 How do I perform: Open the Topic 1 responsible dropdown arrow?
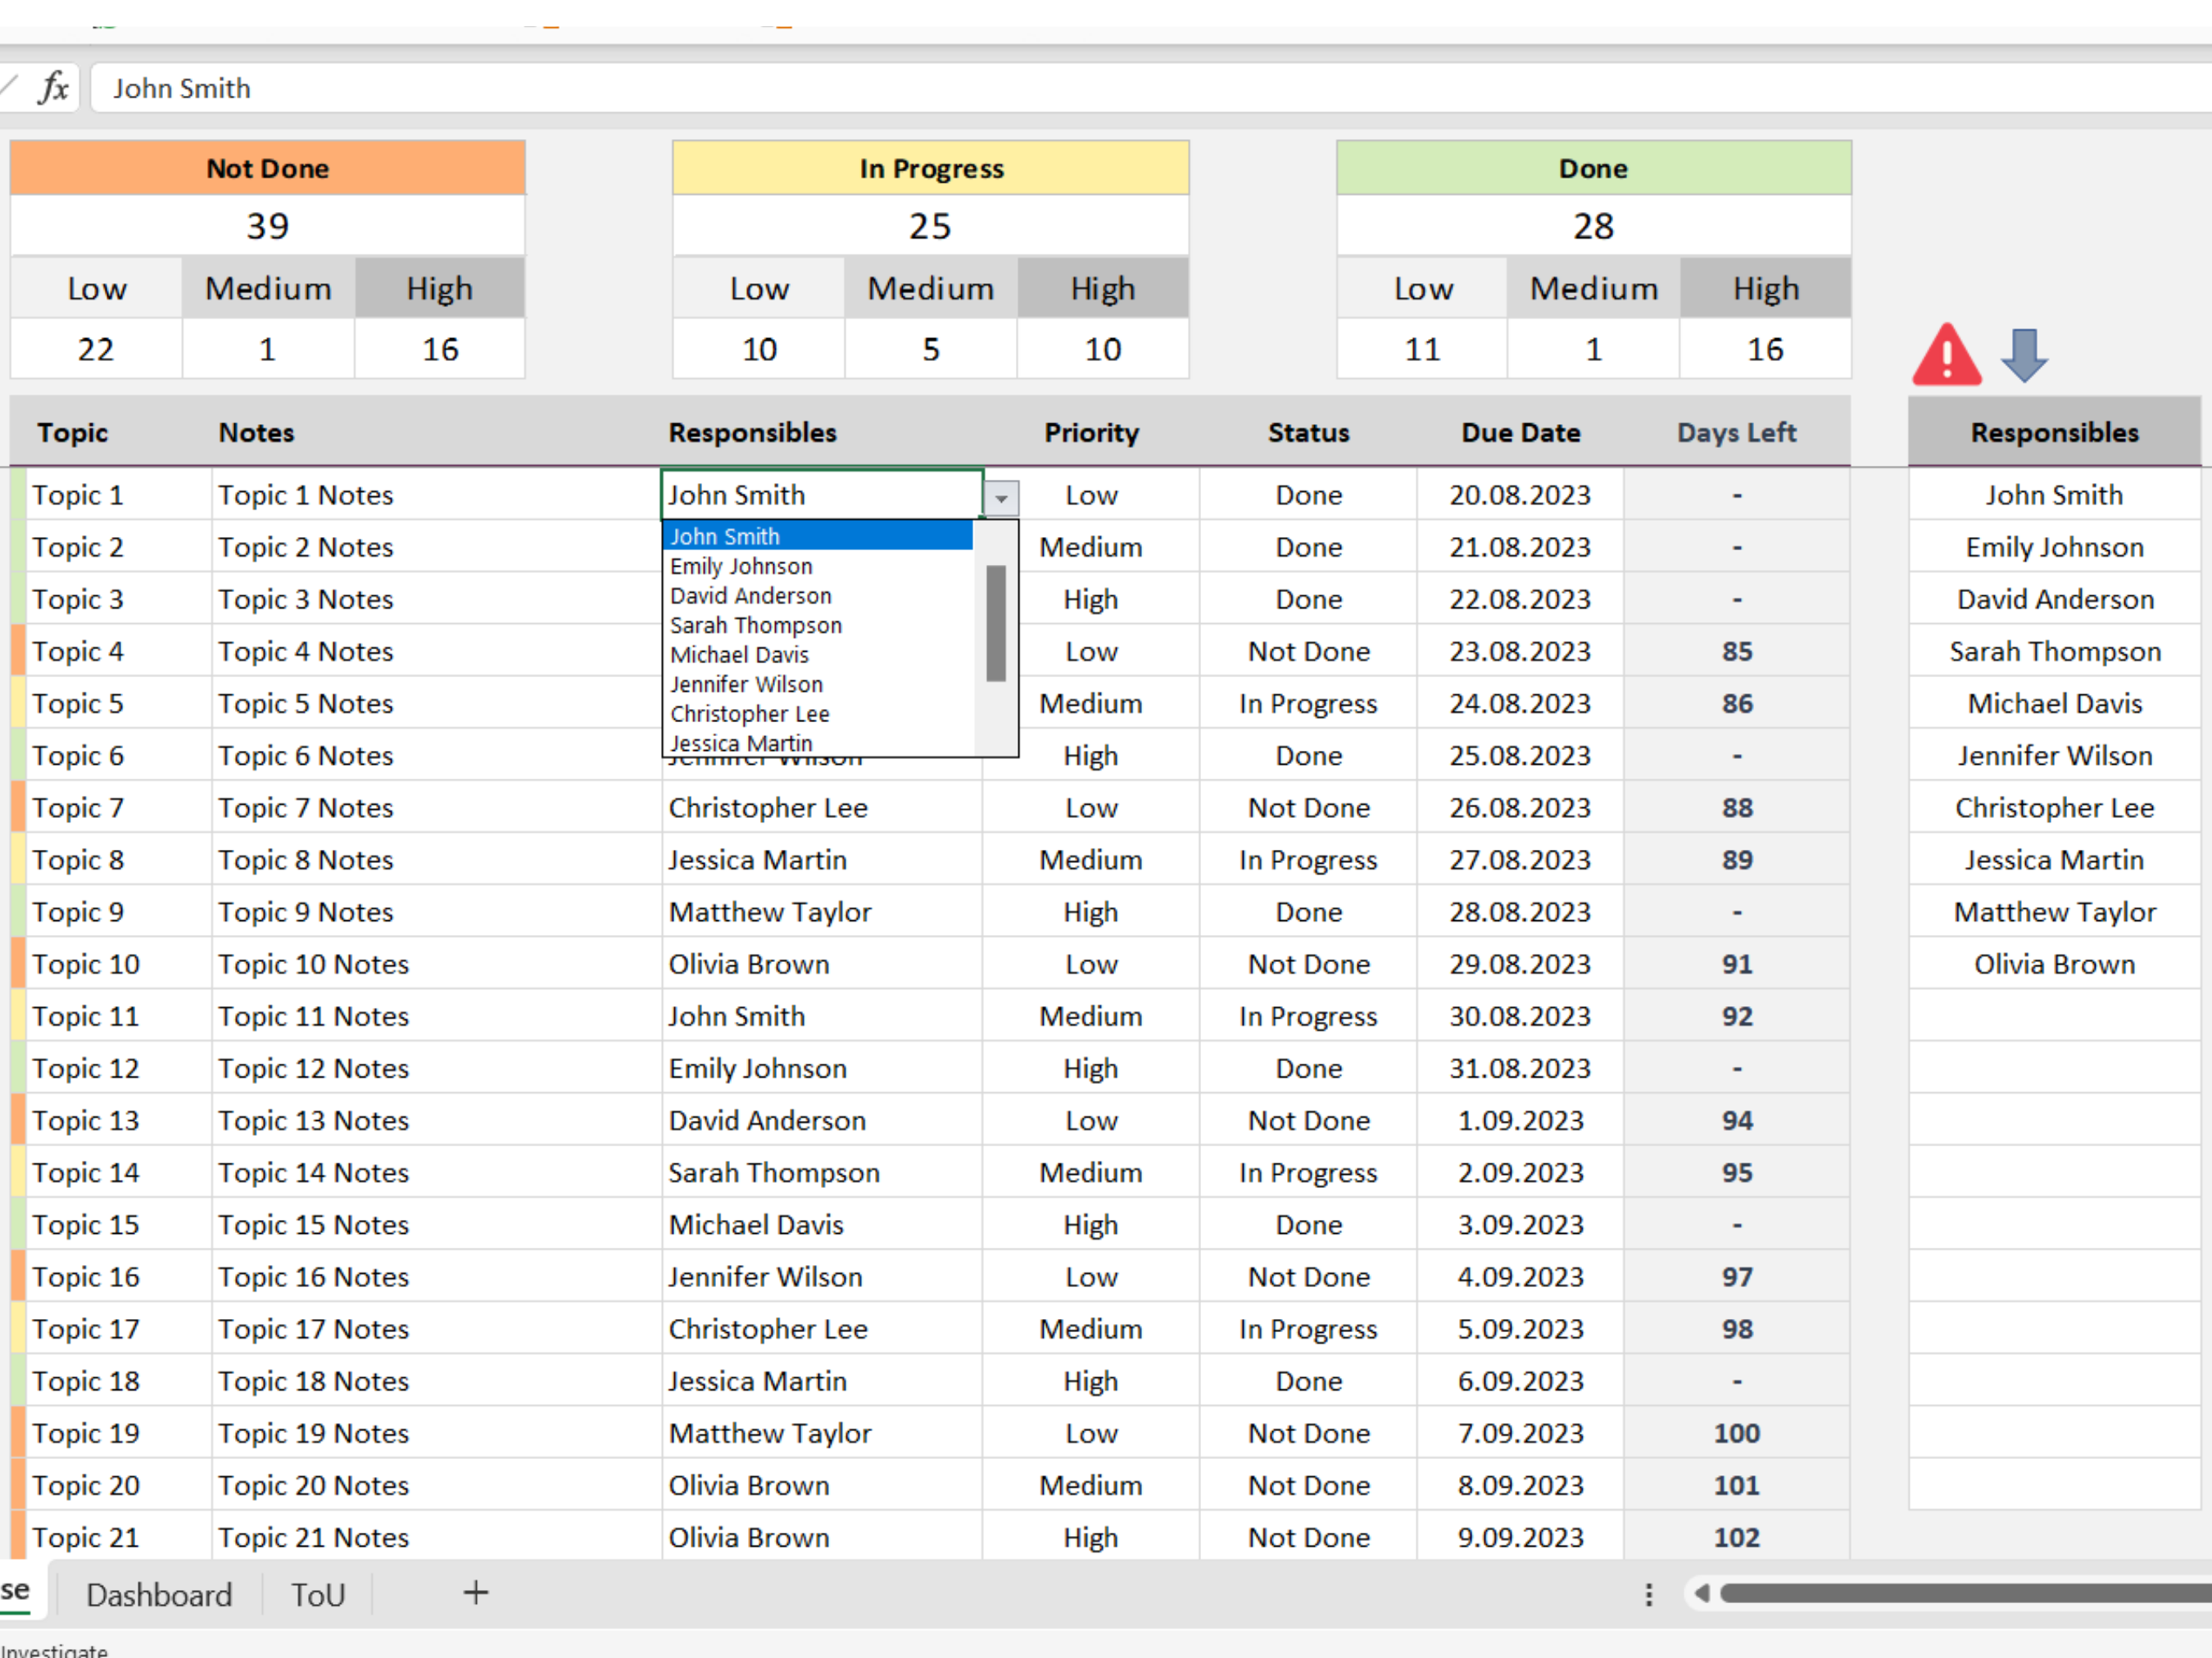tap(1001, 497)
